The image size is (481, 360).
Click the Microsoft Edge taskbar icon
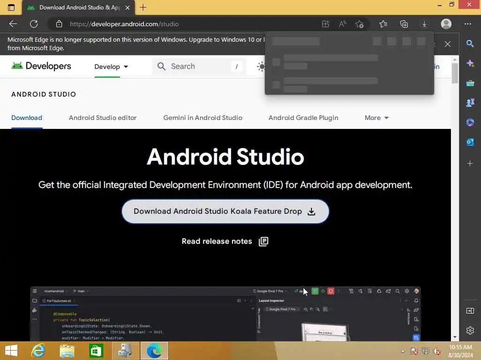[154, 351]
